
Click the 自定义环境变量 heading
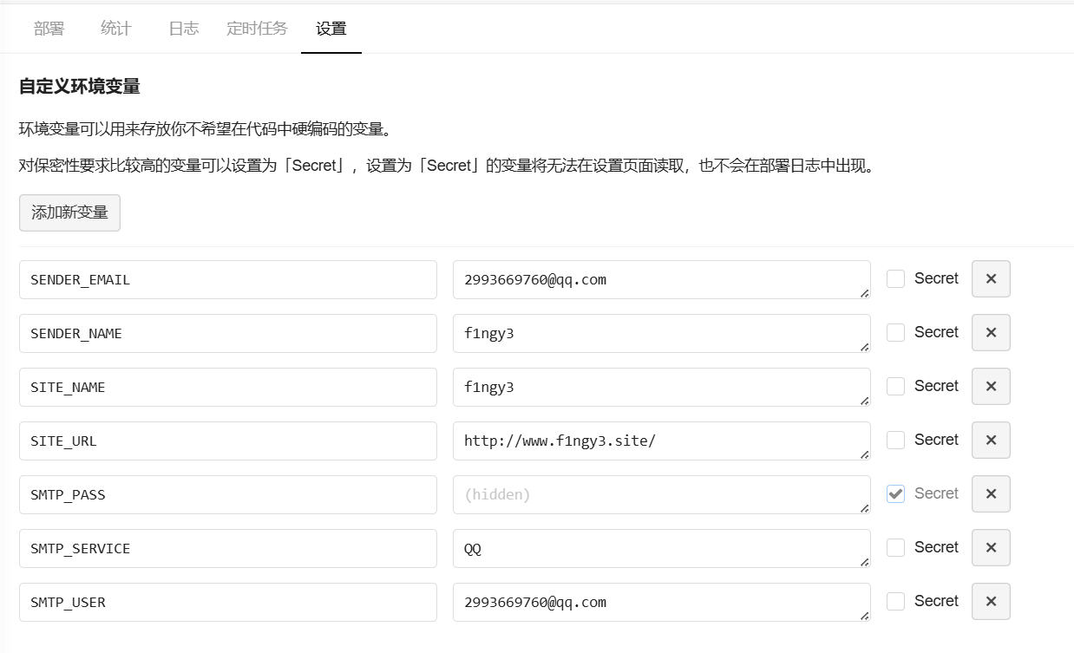tap(80, 86)
